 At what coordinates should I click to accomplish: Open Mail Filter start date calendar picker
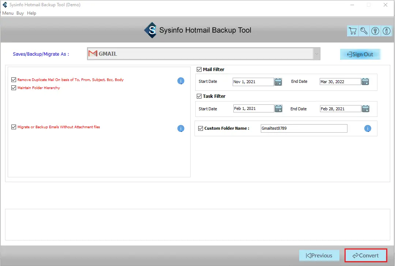[x=278, y=82]
